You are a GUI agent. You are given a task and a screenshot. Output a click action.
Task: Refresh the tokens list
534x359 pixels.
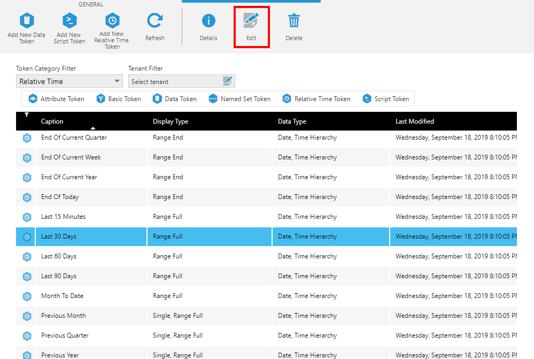[155, 21]
